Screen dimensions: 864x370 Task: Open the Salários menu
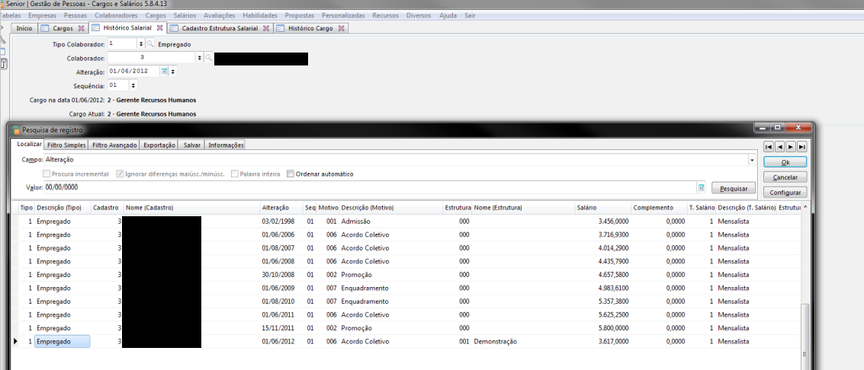coord(185,15)
